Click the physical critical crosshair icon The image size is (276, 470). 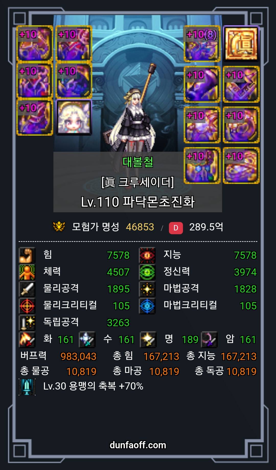pyautogui.click(x=27, y=306)
